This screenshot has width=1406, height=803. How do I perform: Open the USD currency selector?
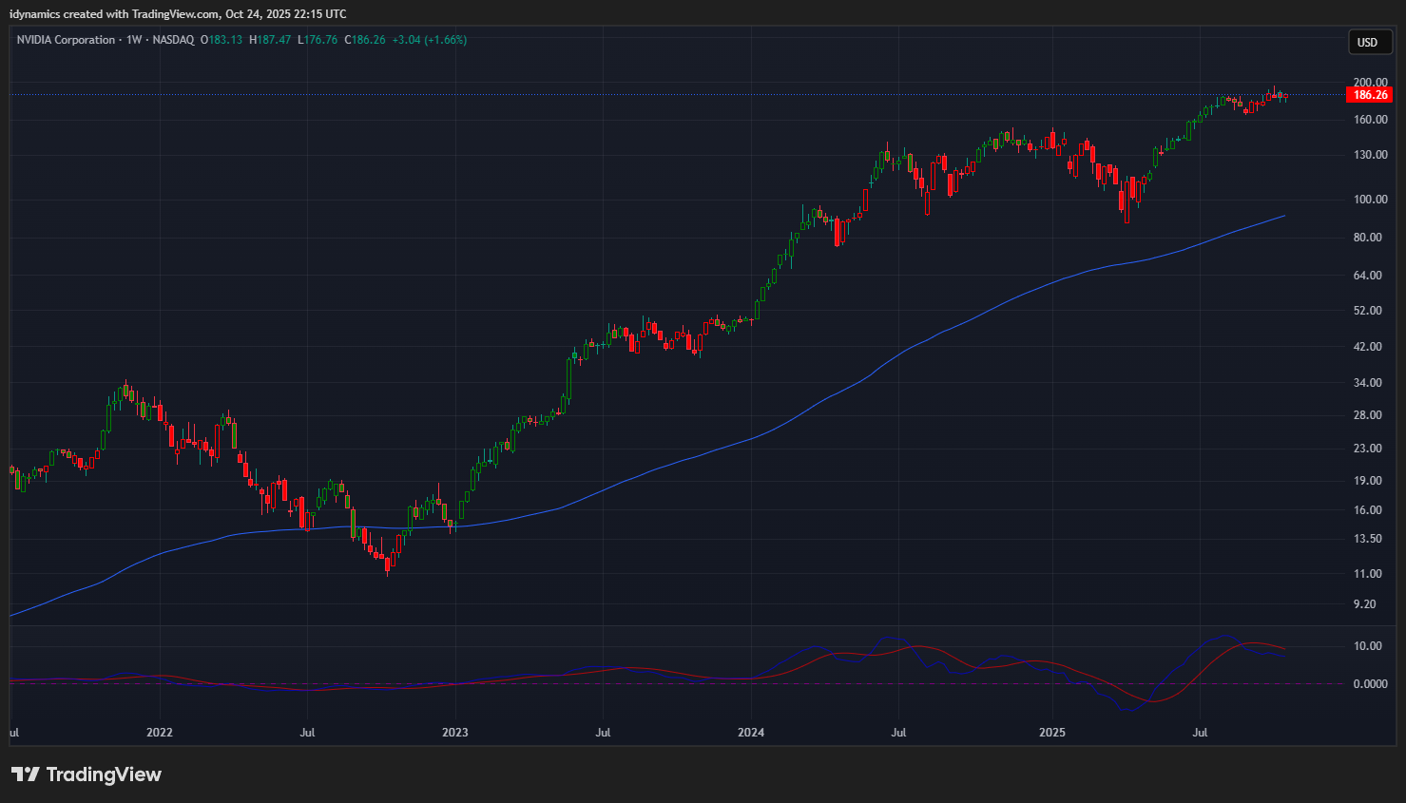(1367, 42)
